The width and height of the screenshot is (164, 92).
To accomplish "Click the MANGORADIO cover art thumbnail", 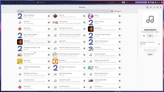I will pos(150,19).
